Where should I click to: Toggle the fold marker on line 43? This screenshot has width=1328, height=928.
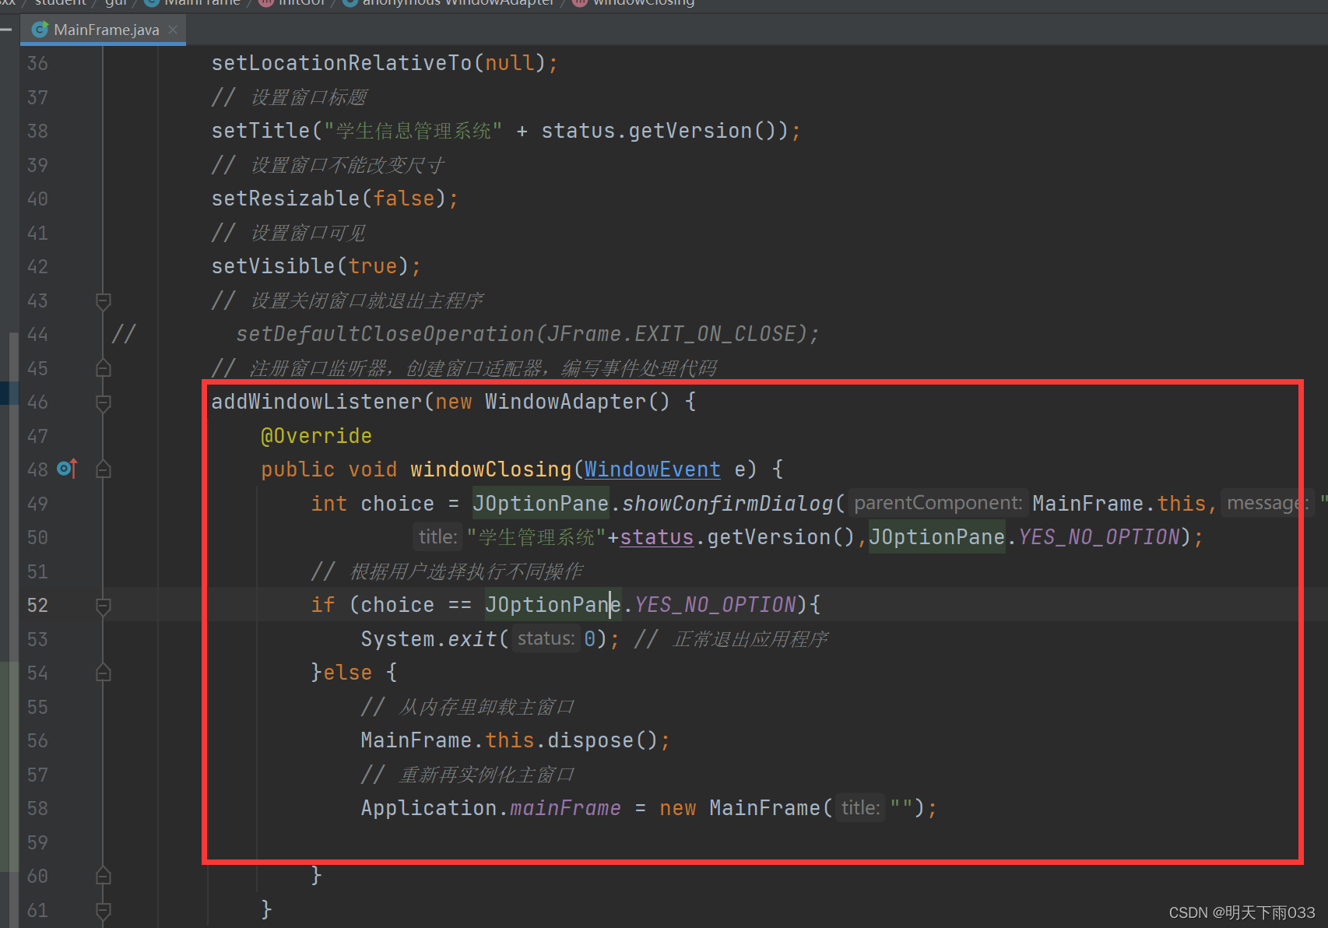click(103, 301)
